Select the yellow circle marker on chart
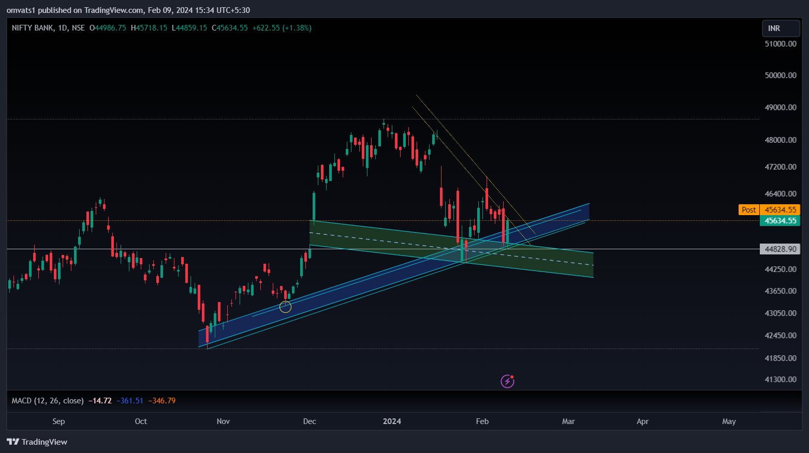The width and height of the screenshot is (809, 453). 285,307
